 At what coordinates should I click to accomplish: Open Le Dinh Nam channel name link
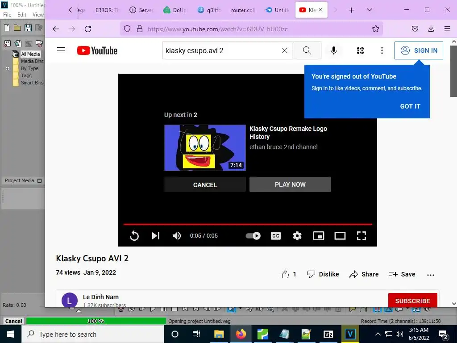(101, 297)
